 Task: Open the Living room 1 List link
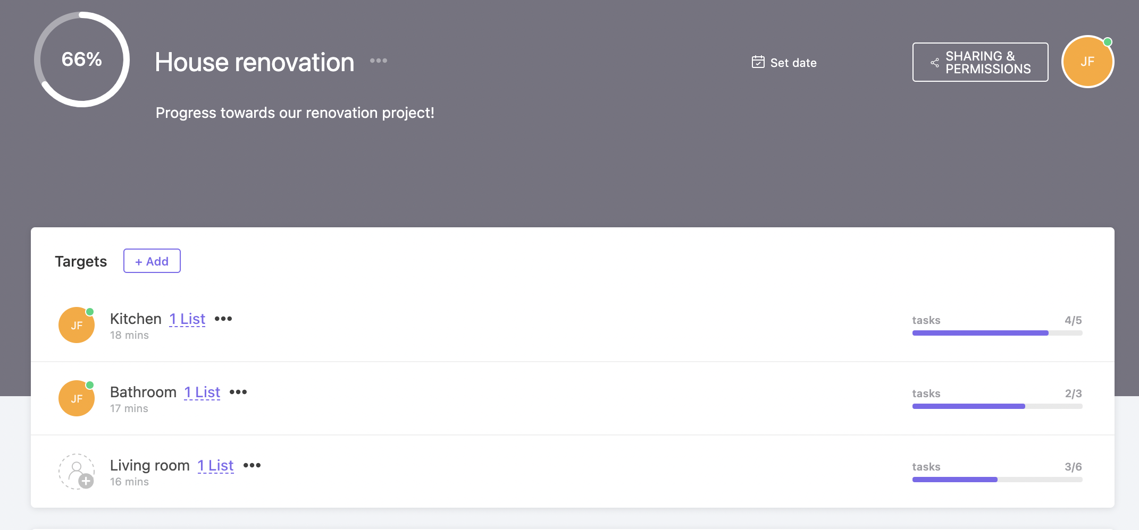point(215,465)
